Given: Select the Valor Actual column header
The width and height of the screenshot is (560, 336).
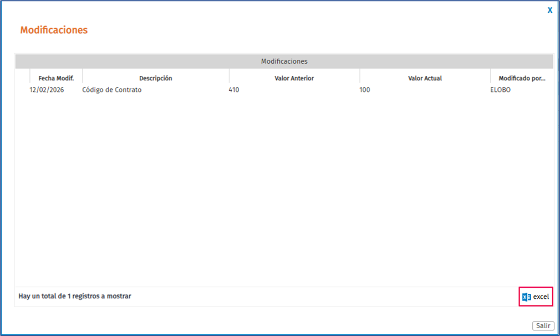Looking at the screenshot, I should (x=425, y=78).
